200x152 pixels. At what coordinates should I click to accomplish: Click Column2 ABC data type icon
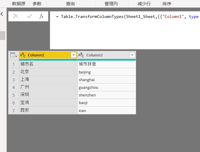[81, 55]
